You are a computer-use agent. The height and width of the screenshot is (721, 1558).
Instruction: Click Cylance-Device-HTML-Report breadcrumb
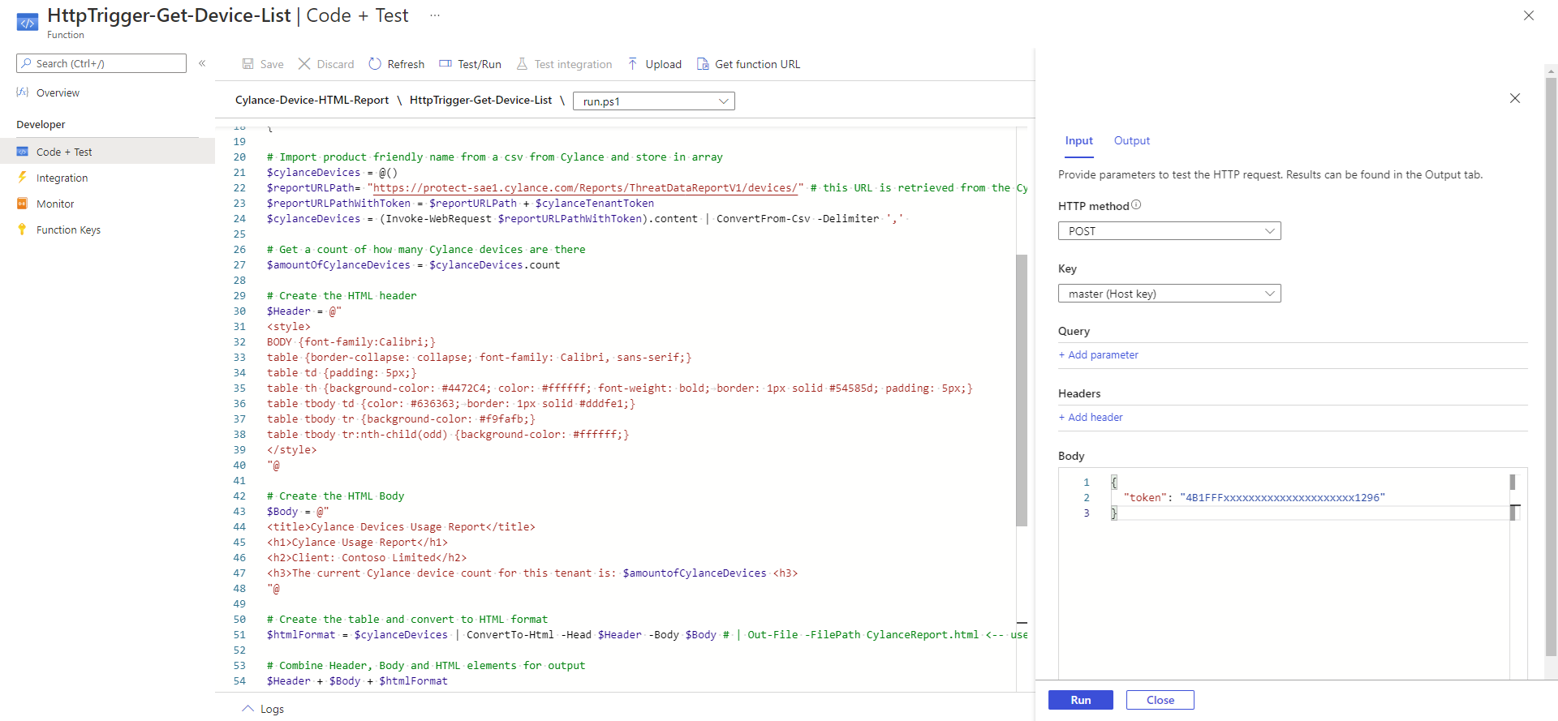coord(312,100)
